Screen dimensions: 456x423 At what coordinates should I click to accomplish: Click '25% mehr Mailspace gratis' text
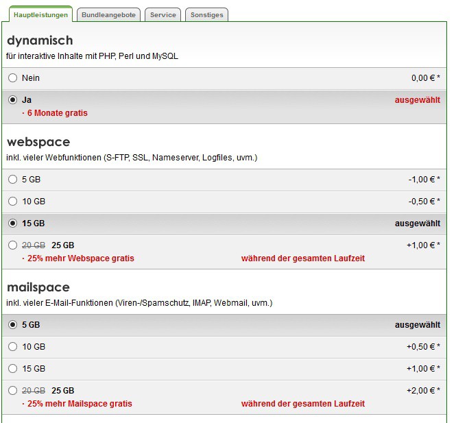pos(80,404)
